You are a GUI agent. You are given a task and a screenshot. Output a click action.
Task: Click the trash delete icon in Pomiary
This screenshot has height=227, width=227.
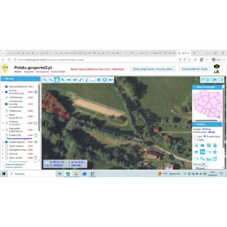[214, 145]
